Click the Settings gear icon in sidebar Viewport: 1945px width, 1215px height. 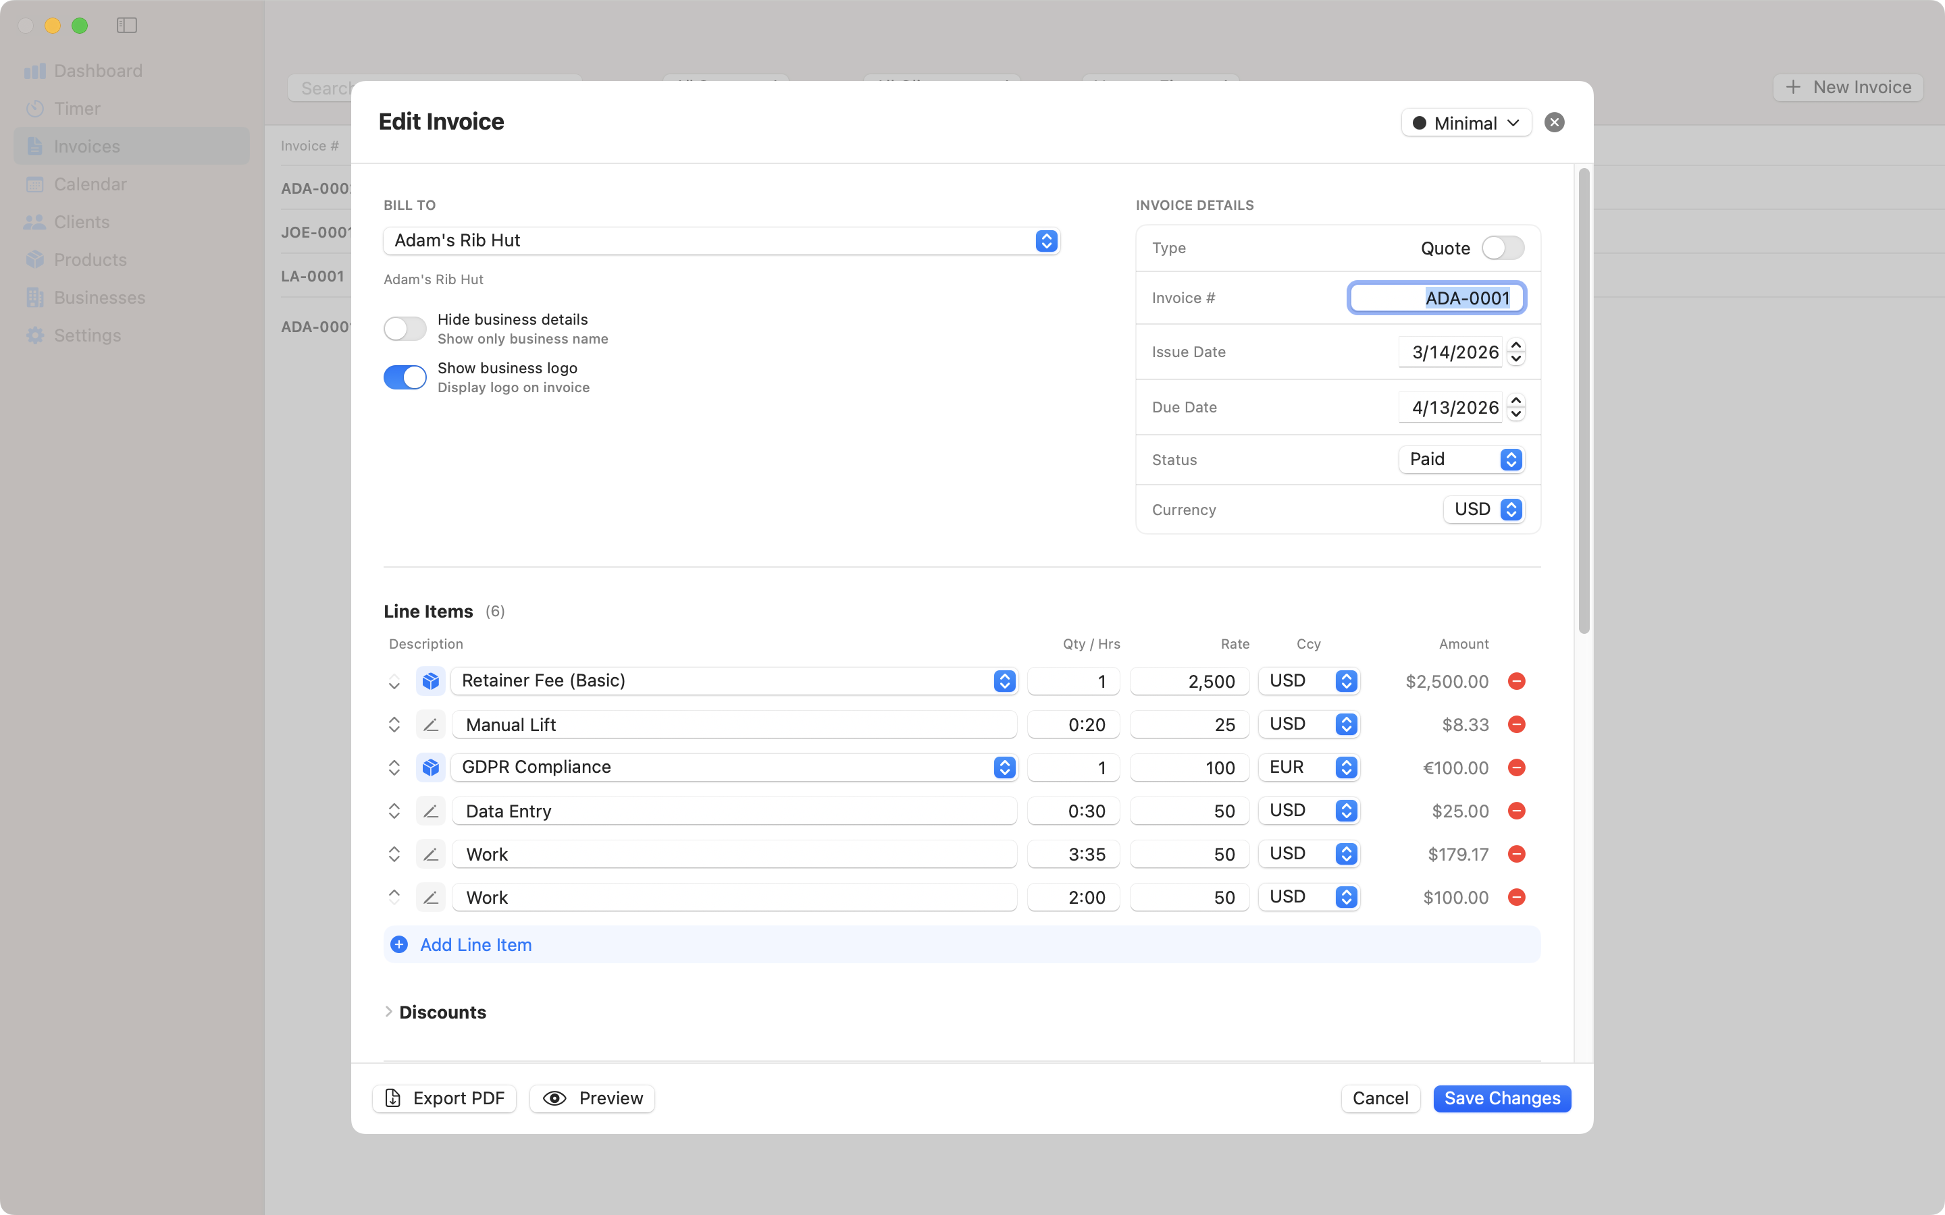34,335
